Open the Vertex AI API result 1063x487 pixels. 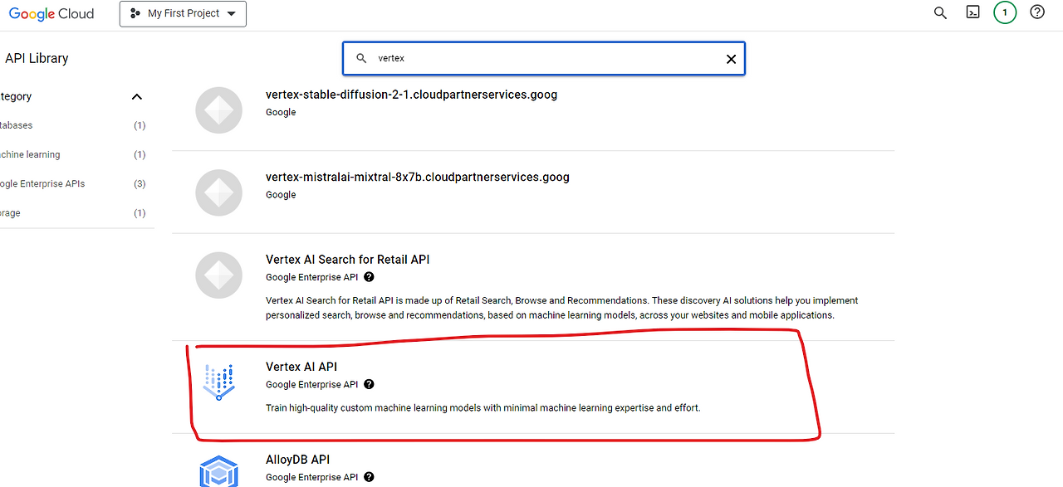point(301,367)
